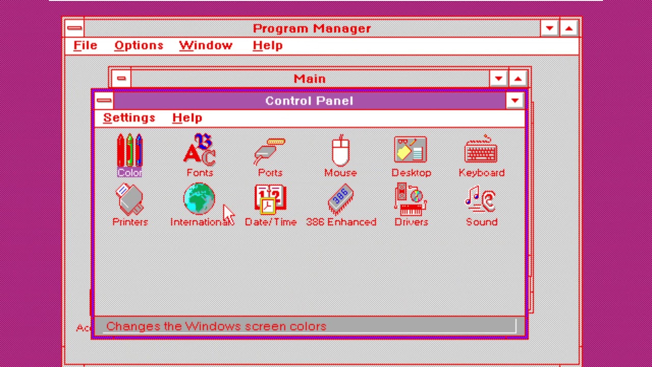Click the 'Changes the Windows screen colors' status text
Image resolution: width=652 pixels, height=367 pixels.
pos(216,326)
